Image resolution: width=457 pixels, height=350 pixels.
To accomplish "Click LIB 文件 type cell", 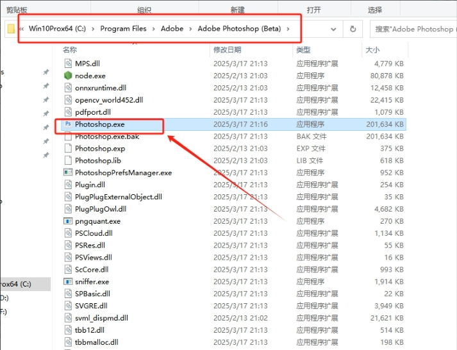I will point(310,160).
